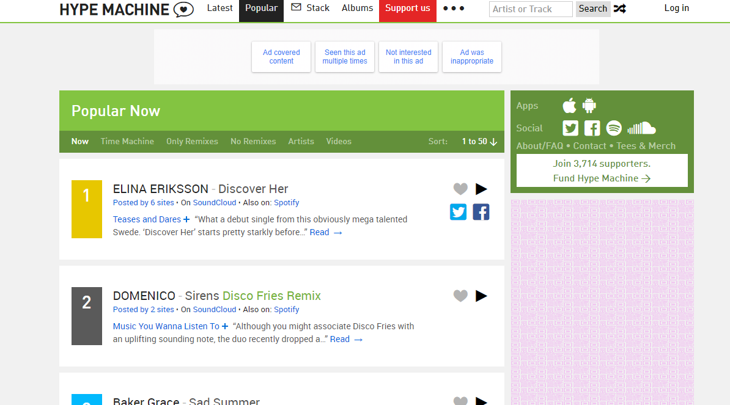Follow Music You Wanna Listen To plus icon
730x405 pixels.
(225, 326)
